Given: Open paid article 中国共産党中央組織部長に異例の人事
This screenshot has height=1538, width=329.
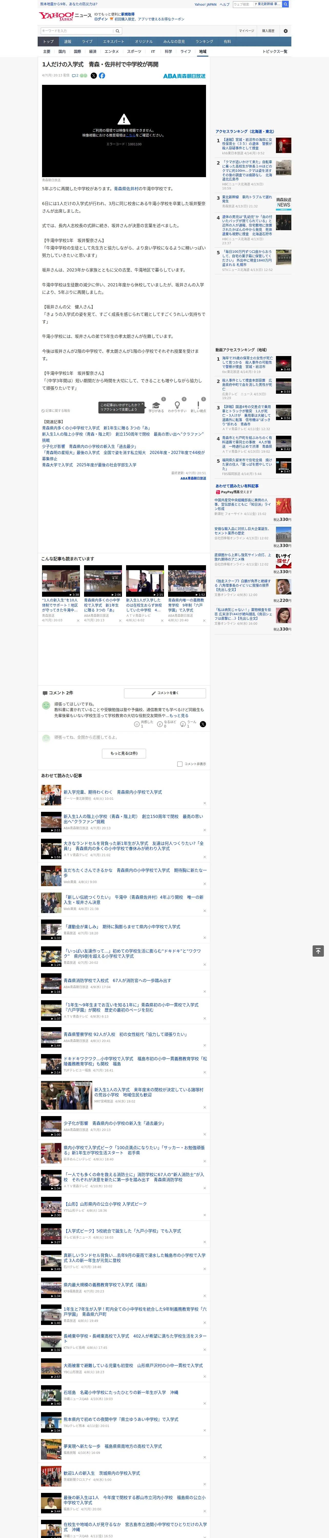Looking at the screenshot, I should tap(242, 504).
